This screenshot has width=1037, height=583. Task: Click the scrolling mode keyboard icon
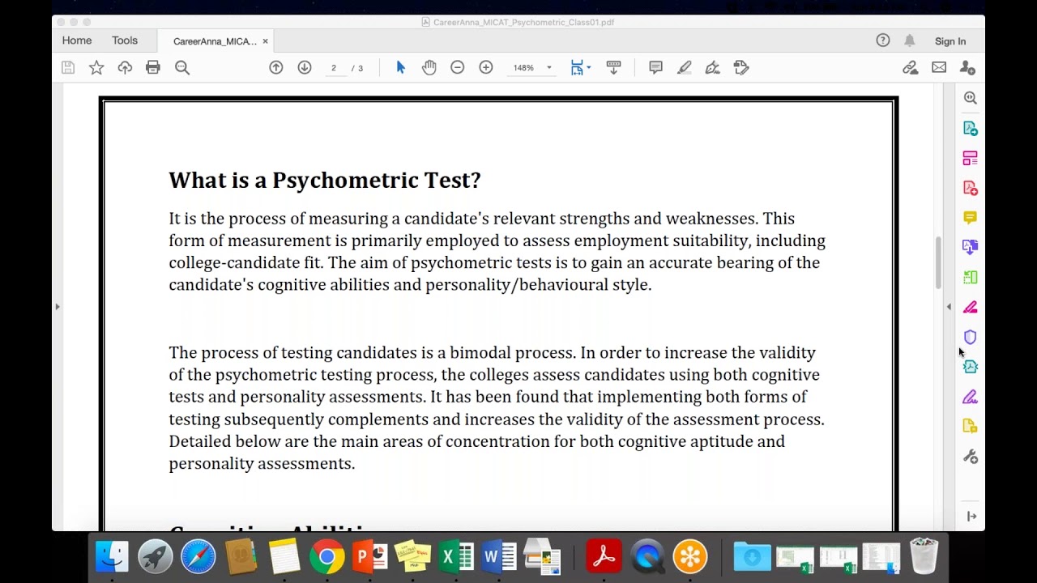(x=613, y=68)
